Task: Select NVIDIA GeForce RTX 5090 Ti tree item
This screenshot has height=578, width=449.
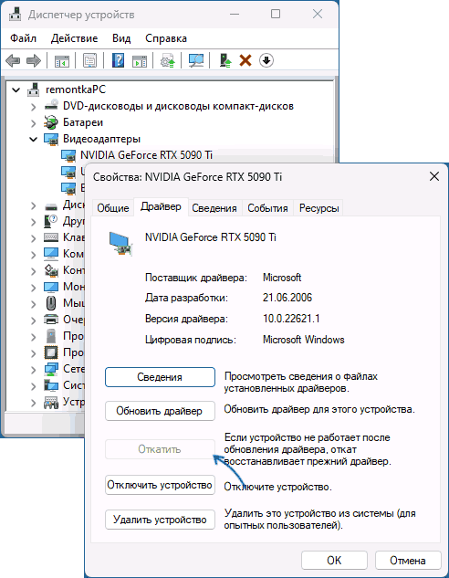Action: click(x=147, y=155)
